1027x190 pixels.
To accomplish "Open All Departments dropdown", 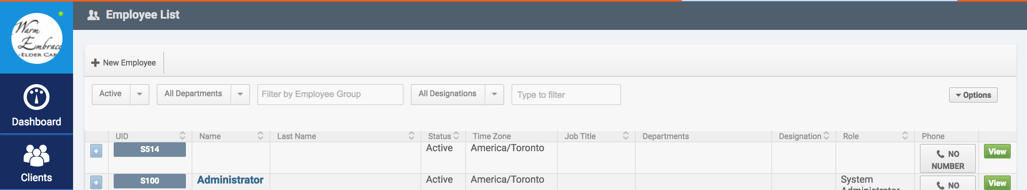I will click(x=240, y=94).
